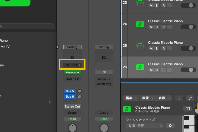Select track 24 Classic Electric Piano name

(165, 21)
